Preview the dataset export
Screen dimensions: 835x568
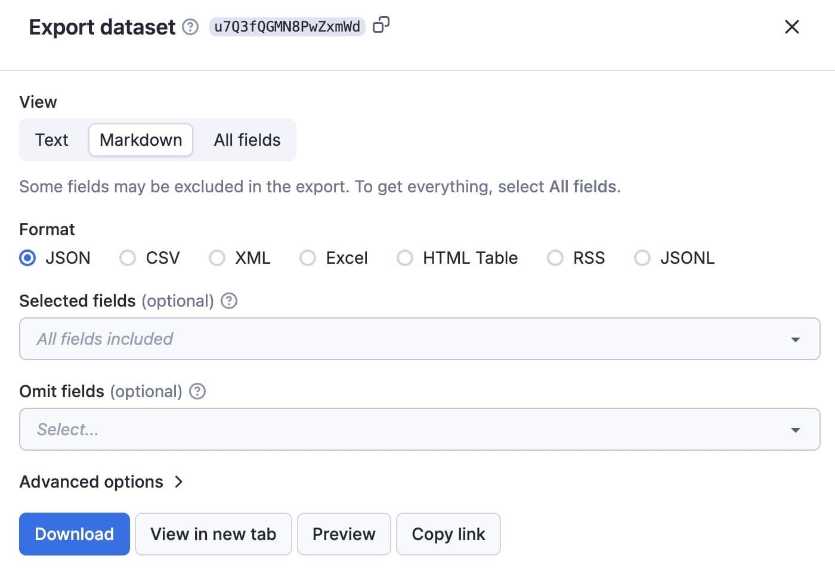[344, 534]
